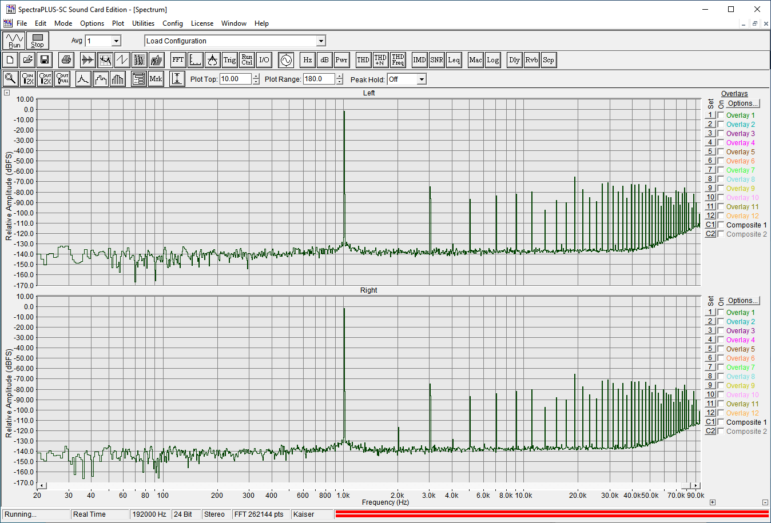Expand the Load Configuration dropdown
Viewport: 771px width, 523px height.
[321, 41]
